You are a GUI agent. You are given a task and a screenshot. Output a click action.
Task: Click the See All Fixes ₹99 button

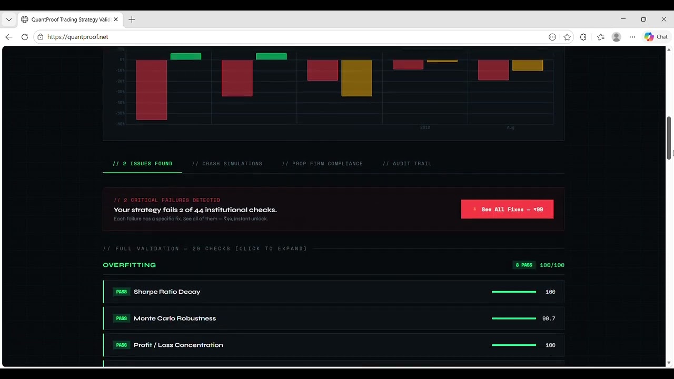coord(507,209)
